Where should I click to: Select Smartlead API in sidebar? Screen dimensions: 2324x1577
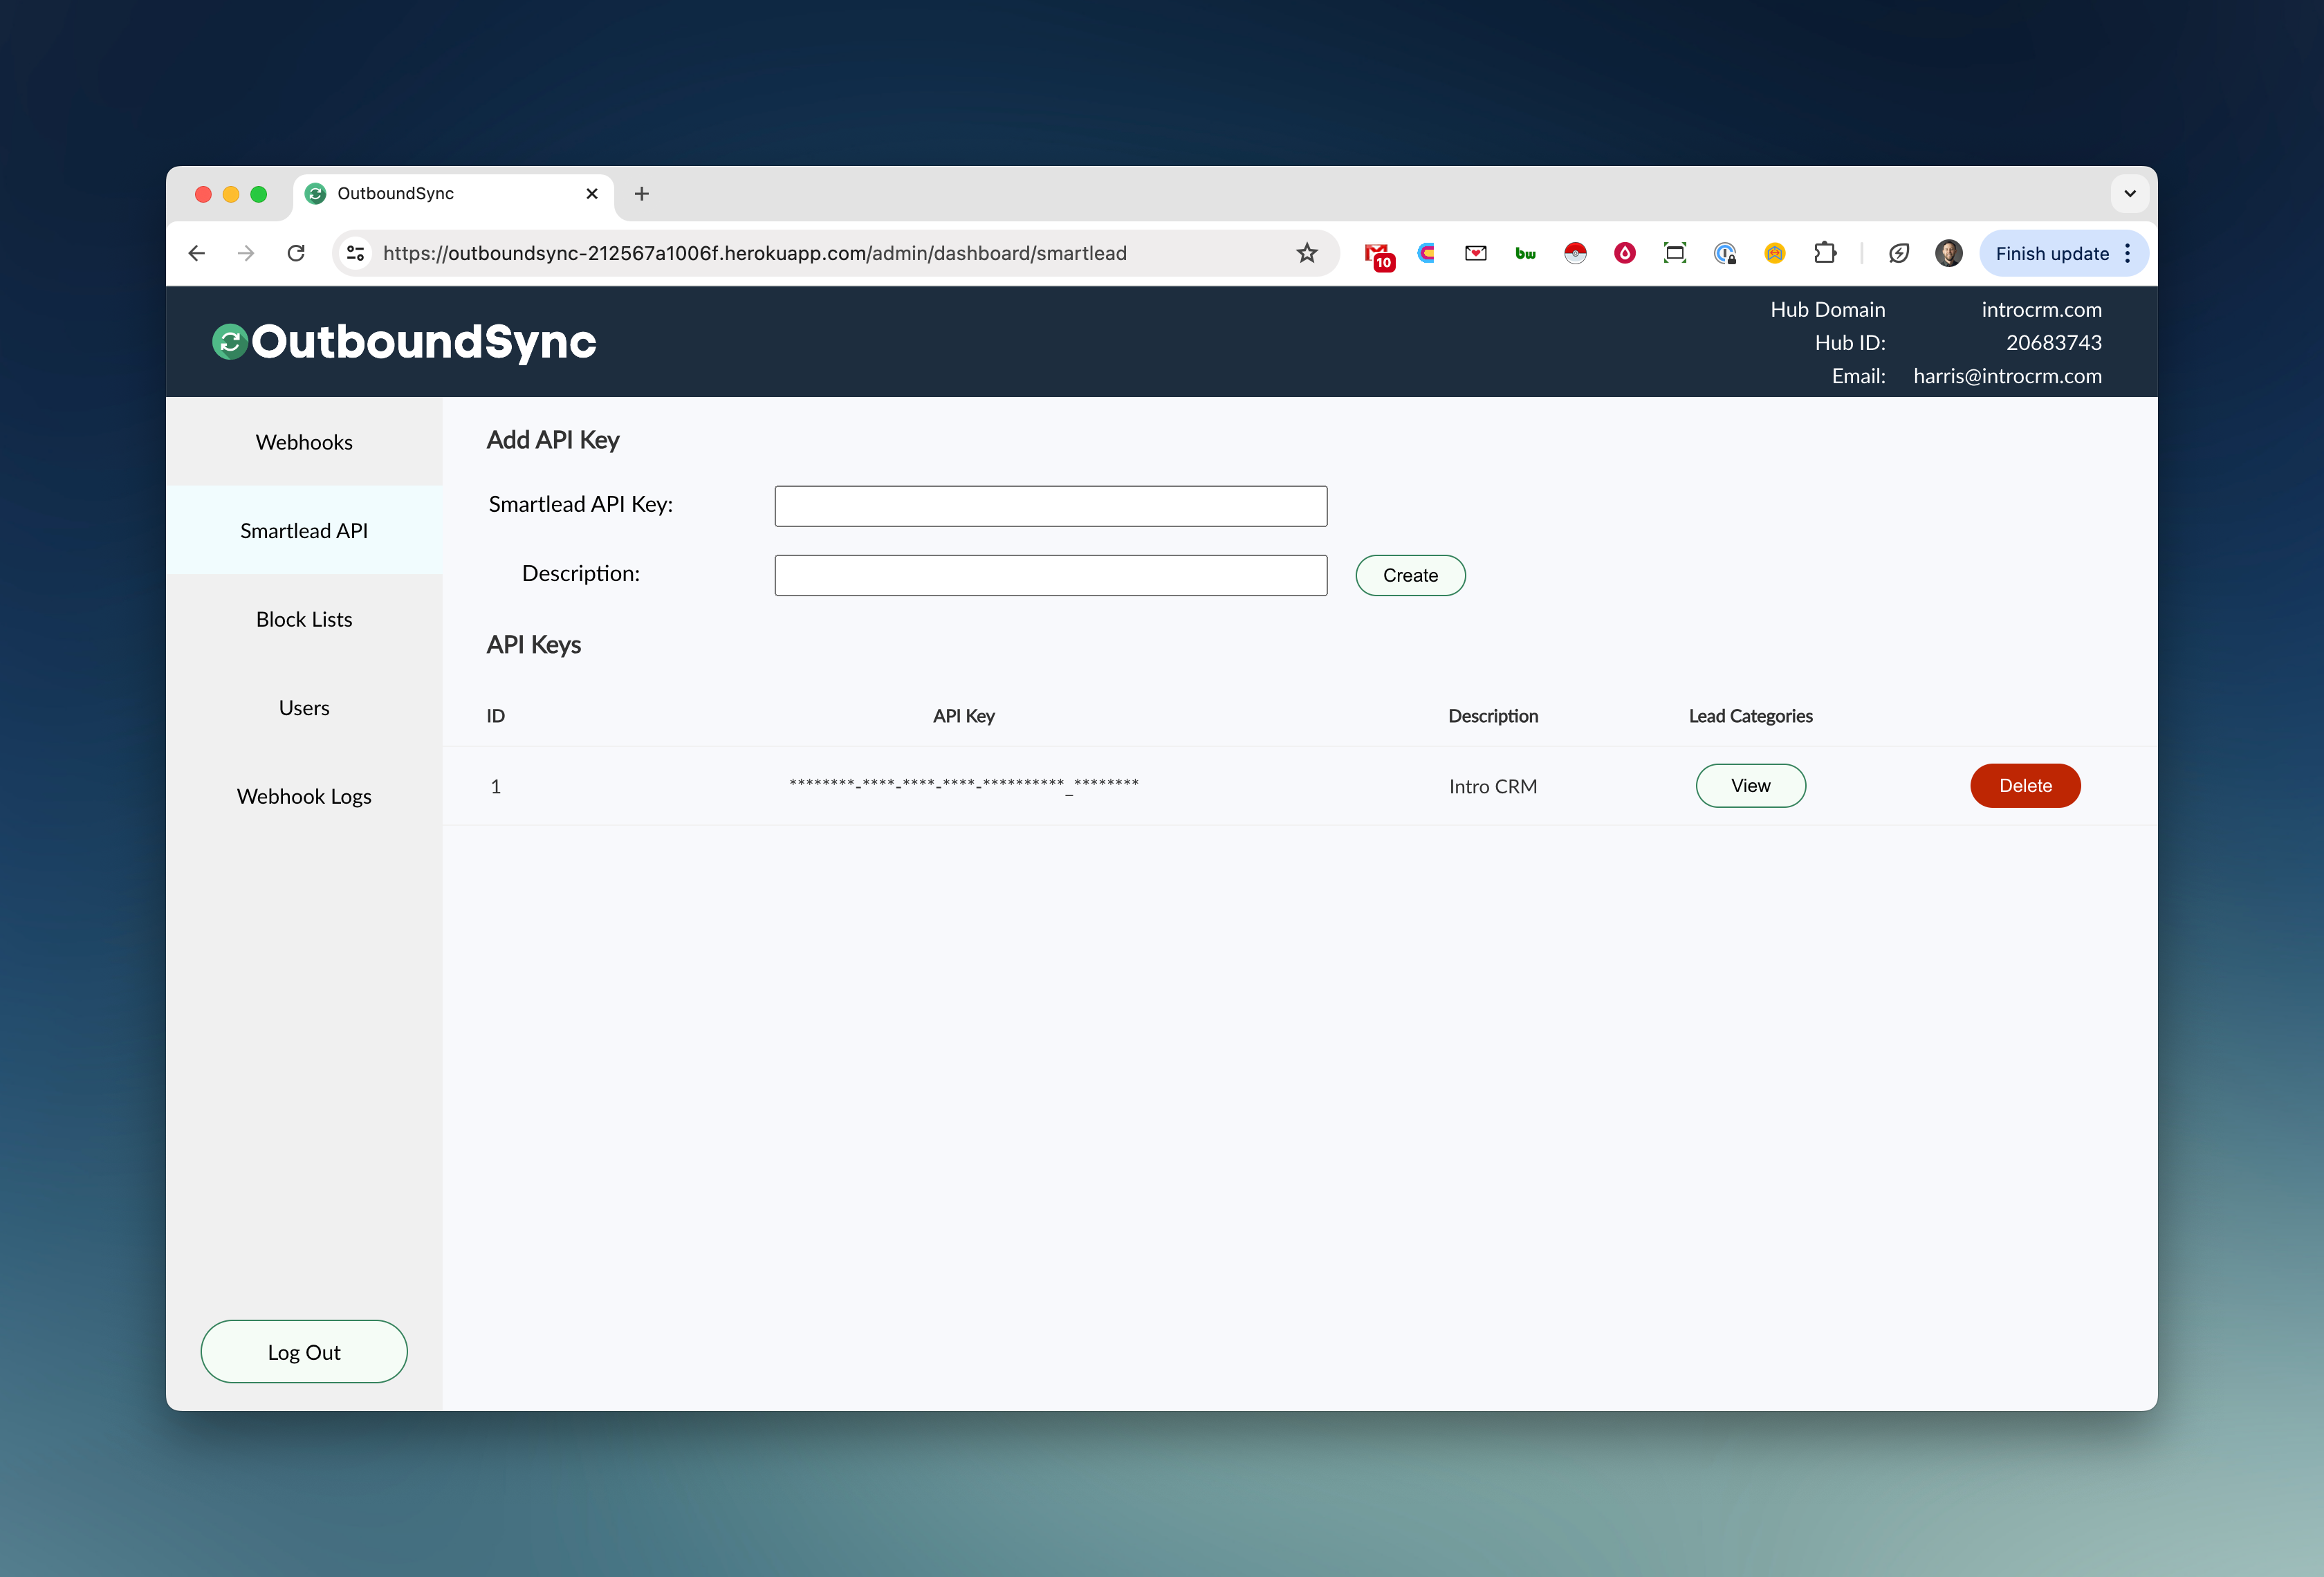coord(304,531)
